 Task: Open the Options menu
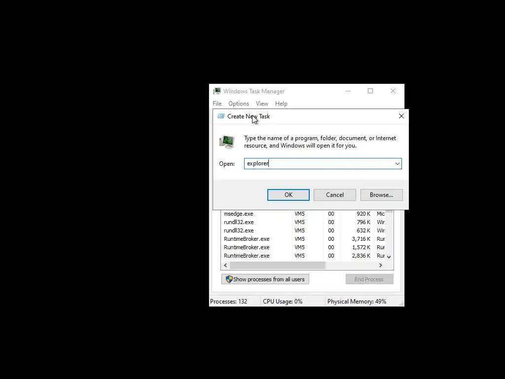point(239,104)
